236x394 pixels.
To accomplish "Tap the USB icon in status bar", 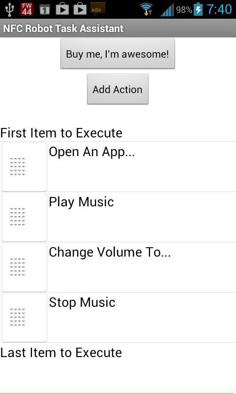I will (x=9, y=9).
